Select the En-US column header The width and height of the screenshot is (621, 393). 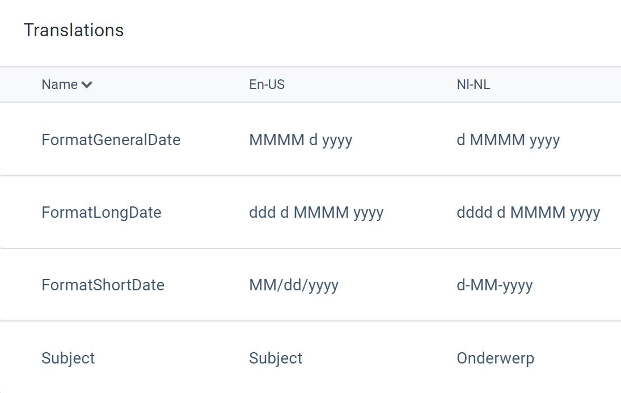[x=267, y=84]
